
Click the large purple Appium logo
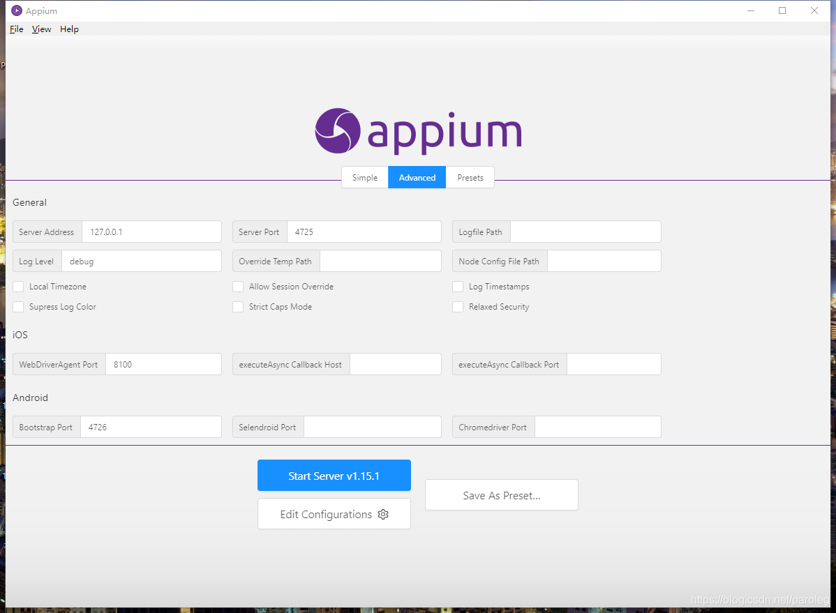pyautogui.click(x=418, y=132)
